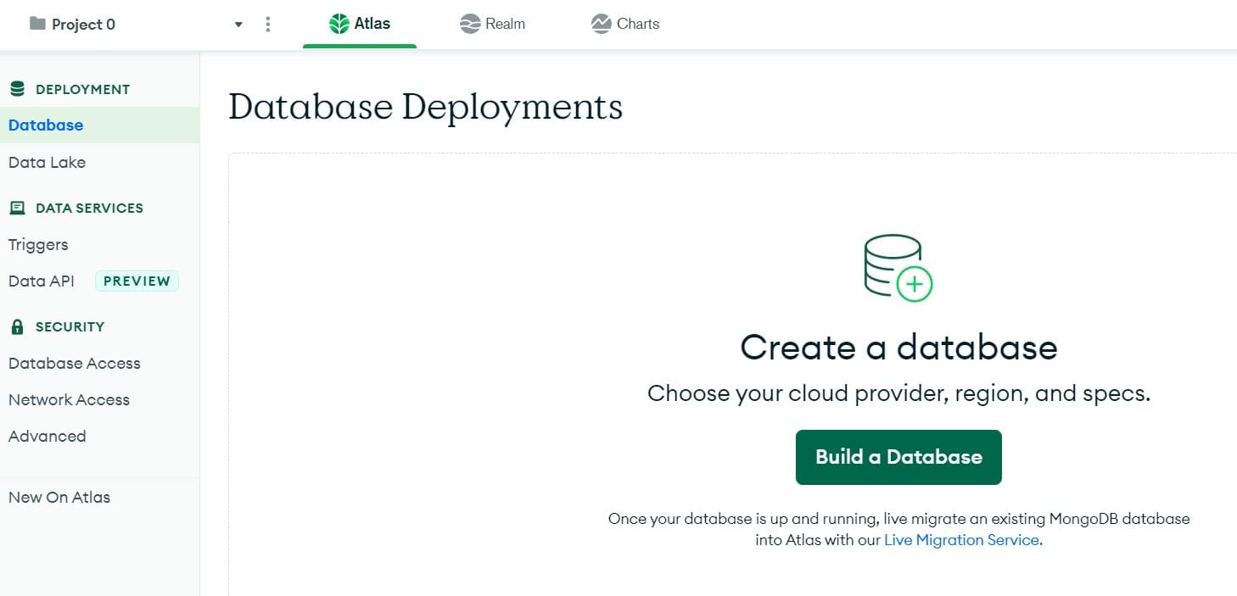Click the Project 0 folder icon
The height and width of the screenshot is (596, 1237).
pos(37,24)
